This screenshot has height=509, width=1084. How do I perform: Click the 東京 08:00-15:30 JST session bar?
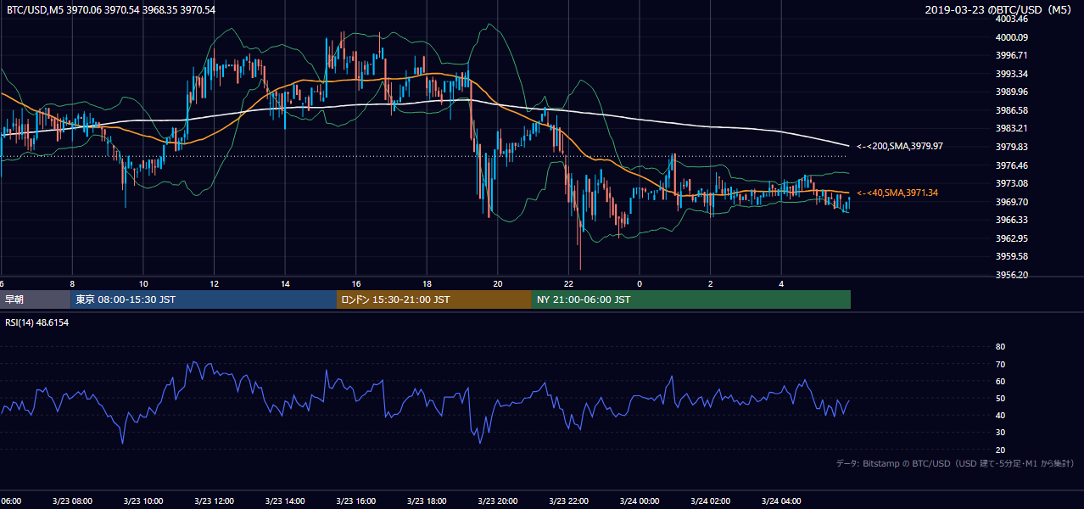[204, 299]
